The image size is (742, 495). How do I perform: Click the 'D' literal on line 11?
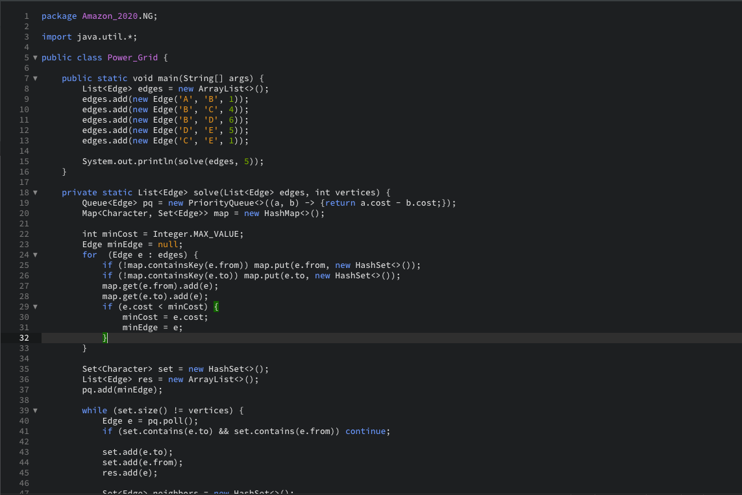point(211,120)
